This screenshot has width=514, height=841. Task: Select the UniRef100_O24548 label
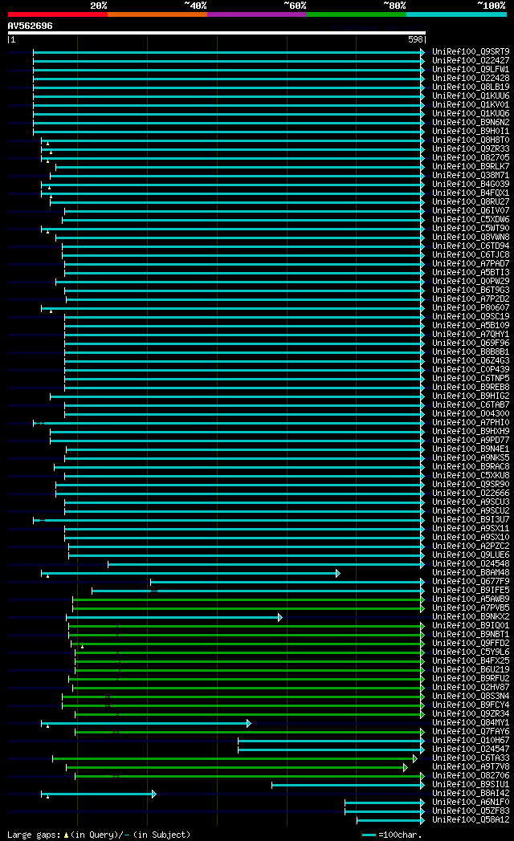click(471, 563)
